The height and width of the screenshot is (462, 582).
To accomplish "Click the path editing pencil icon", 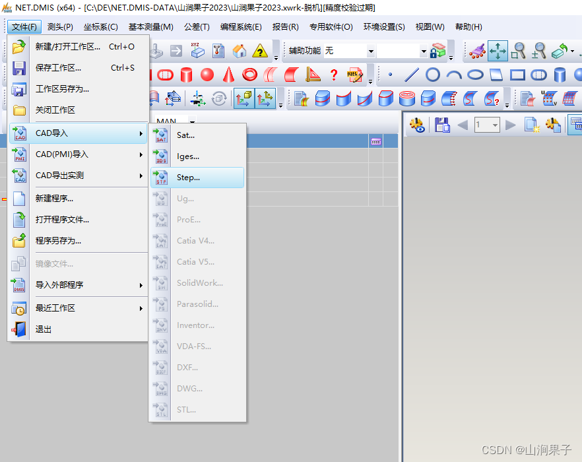I will [354, 75].
